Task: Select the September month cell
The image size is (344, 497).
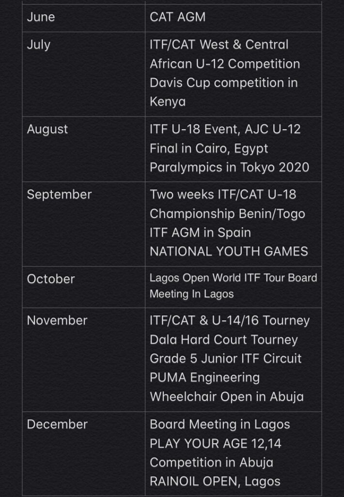Action: pyautogui.click(x=83, y=224)
